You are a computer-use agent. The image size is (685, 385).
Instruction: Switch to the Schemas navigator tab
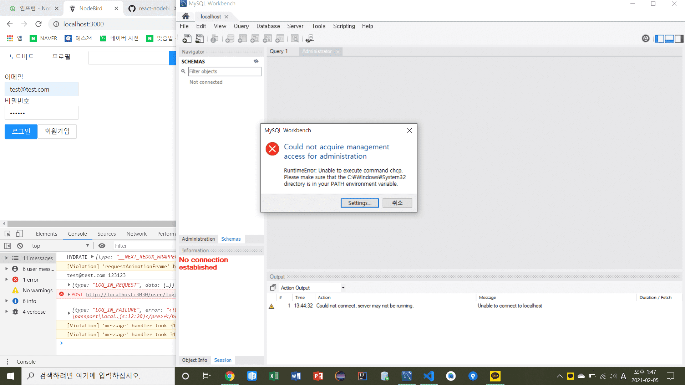[231, 239]
